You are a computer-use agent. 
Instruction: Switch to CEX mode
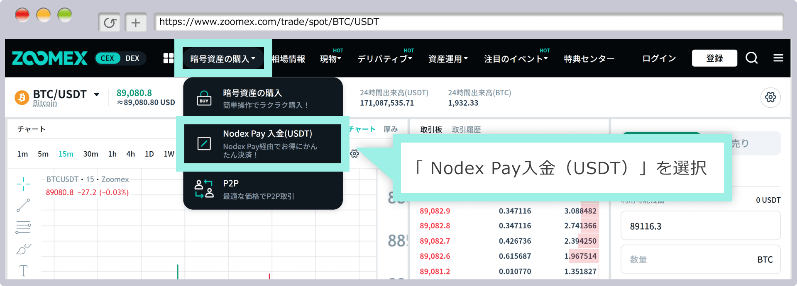(x=108, y=58)
